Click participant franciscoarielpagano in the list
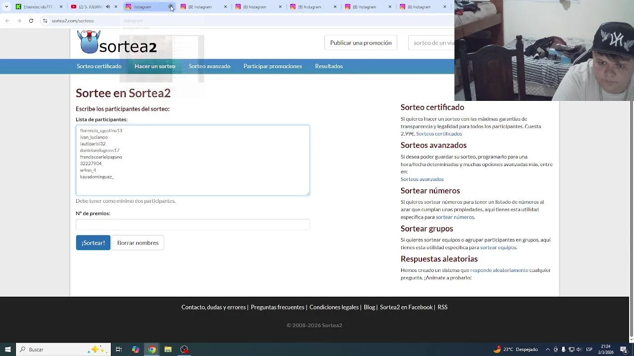This screenshot has height=356, width=634. point(101,157)
